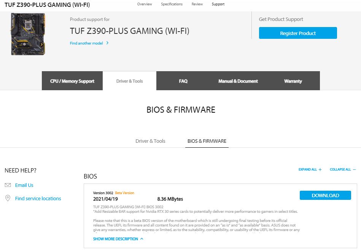
Task: Click Find another model link
Action: coord(86,43)
